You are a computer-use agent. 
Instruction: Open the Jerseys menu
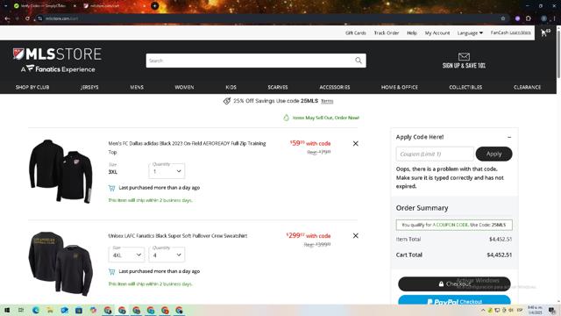click(x=89, y=87)
